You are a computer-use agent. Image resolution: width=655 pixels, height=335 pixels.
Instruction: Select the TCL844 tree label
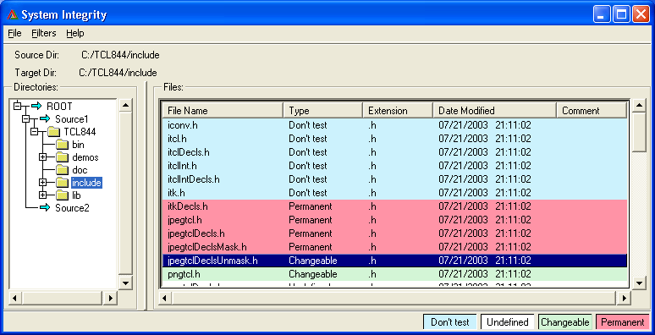(80, 132)
